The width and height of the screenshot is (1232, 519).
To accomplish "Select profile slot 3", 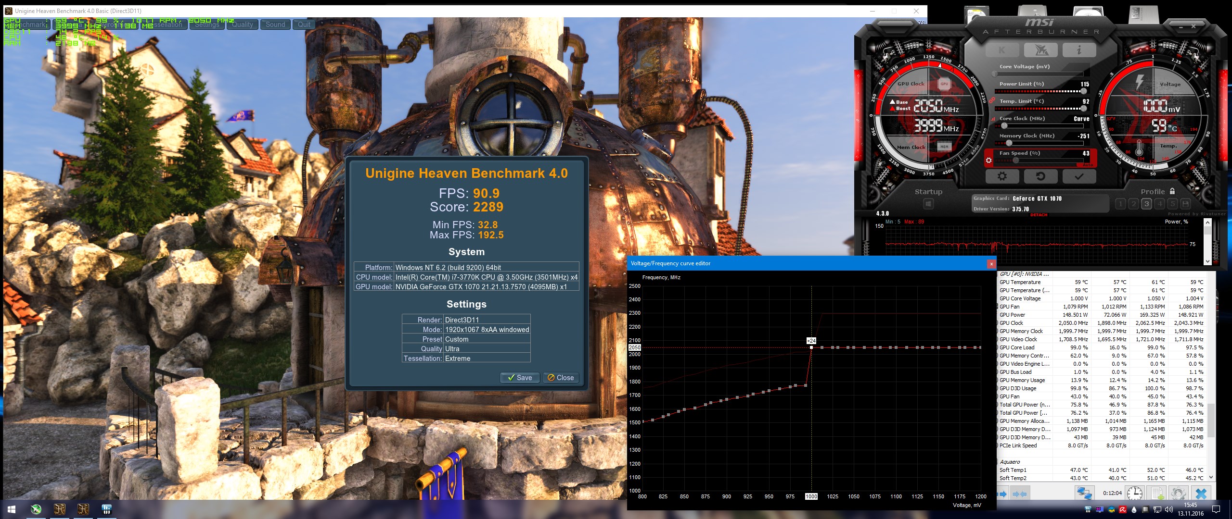I will click(x=1146, y=204).
